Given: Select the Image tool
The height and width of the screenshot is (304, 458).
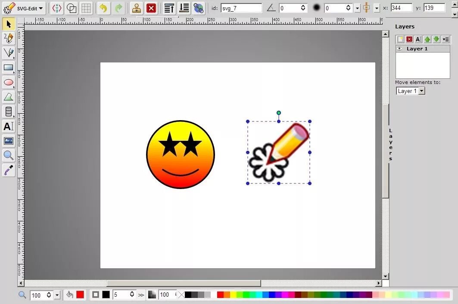Looking at the screenshot, I should pyautogui.click(x=9, y=141).
